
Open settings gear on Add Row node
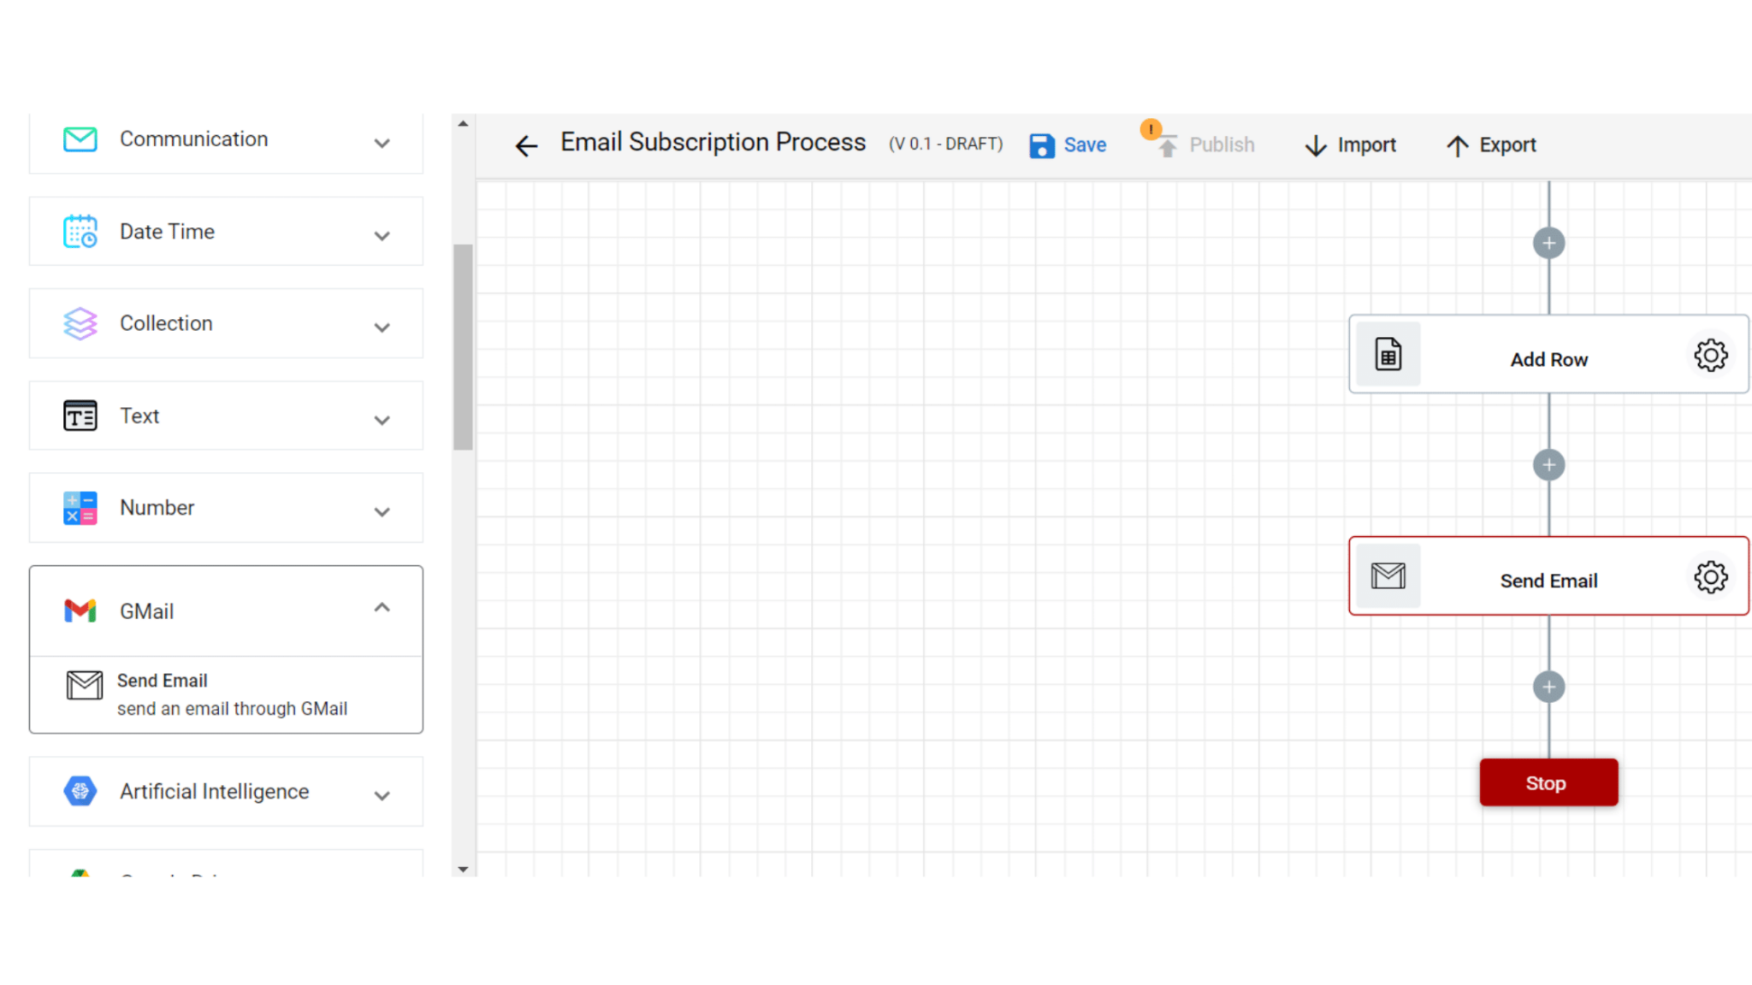tap(1711, 355)
